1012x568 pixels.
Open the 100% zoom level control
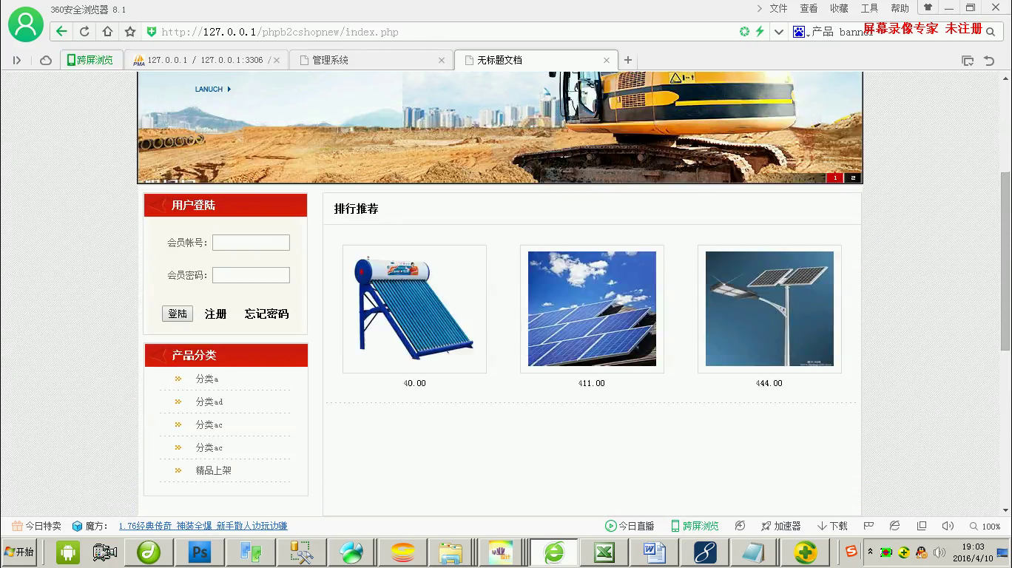(x=985, y=526)
